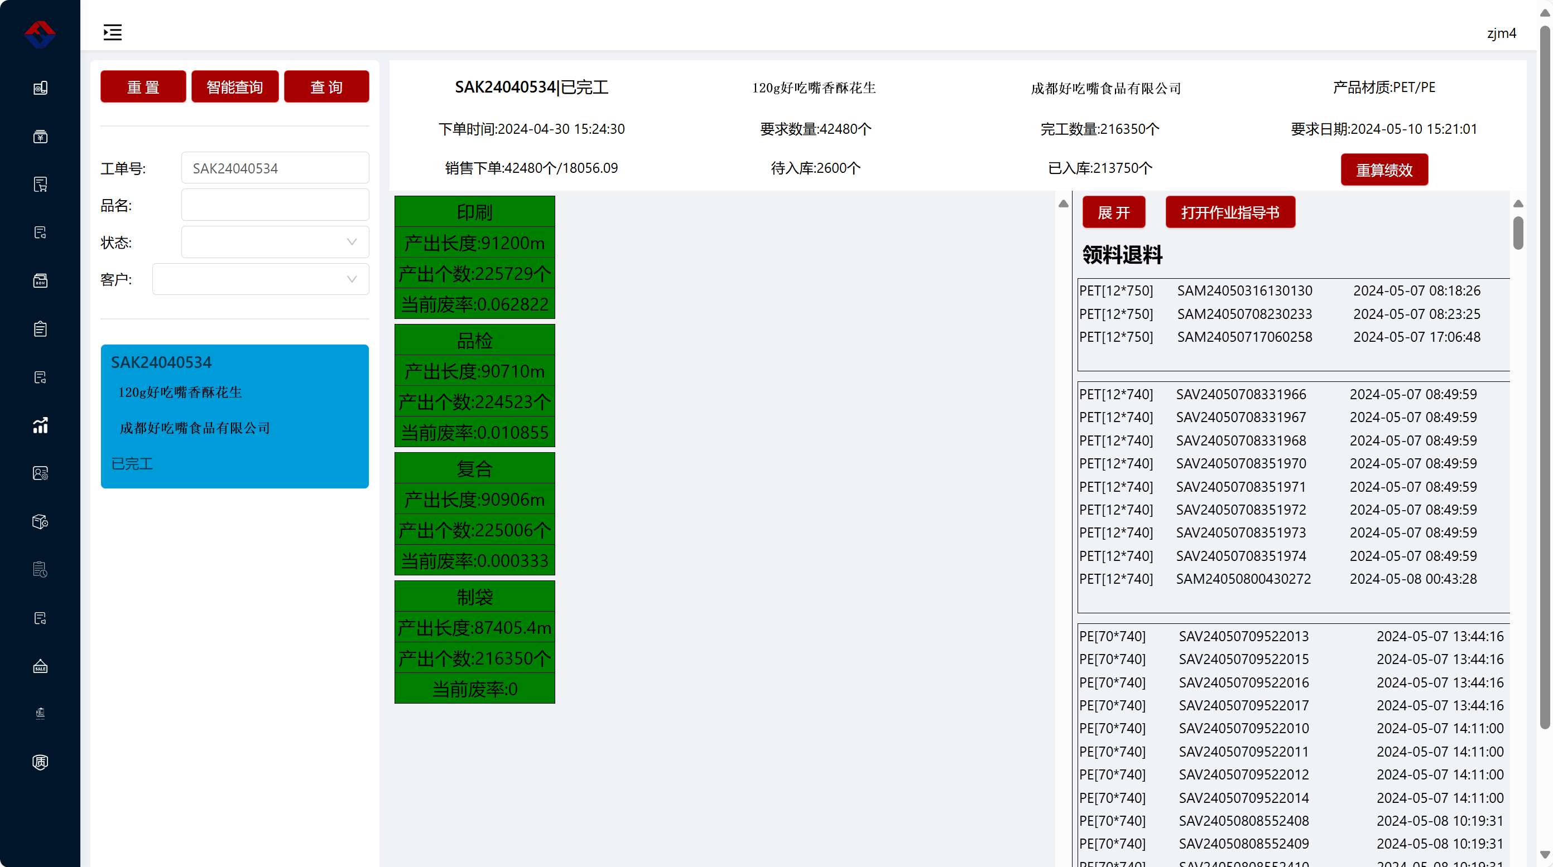Open the quality checklist clipboard icon
Image resolution: width=1553 pixels, height=867 pixels.
[x=40, y=714]
